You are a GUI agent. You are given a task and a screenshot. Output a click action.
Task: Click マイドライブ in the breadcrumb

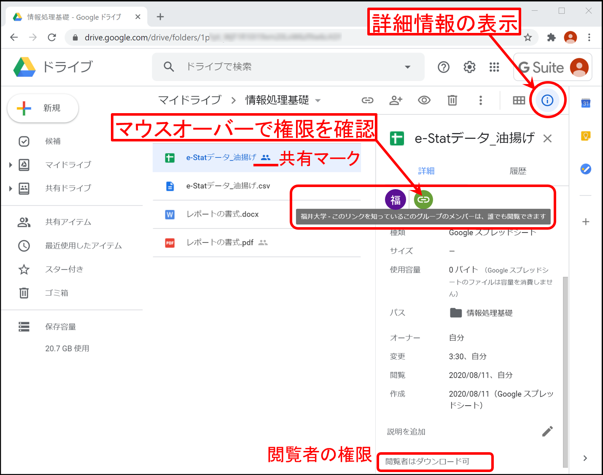[x=190, y=100]
